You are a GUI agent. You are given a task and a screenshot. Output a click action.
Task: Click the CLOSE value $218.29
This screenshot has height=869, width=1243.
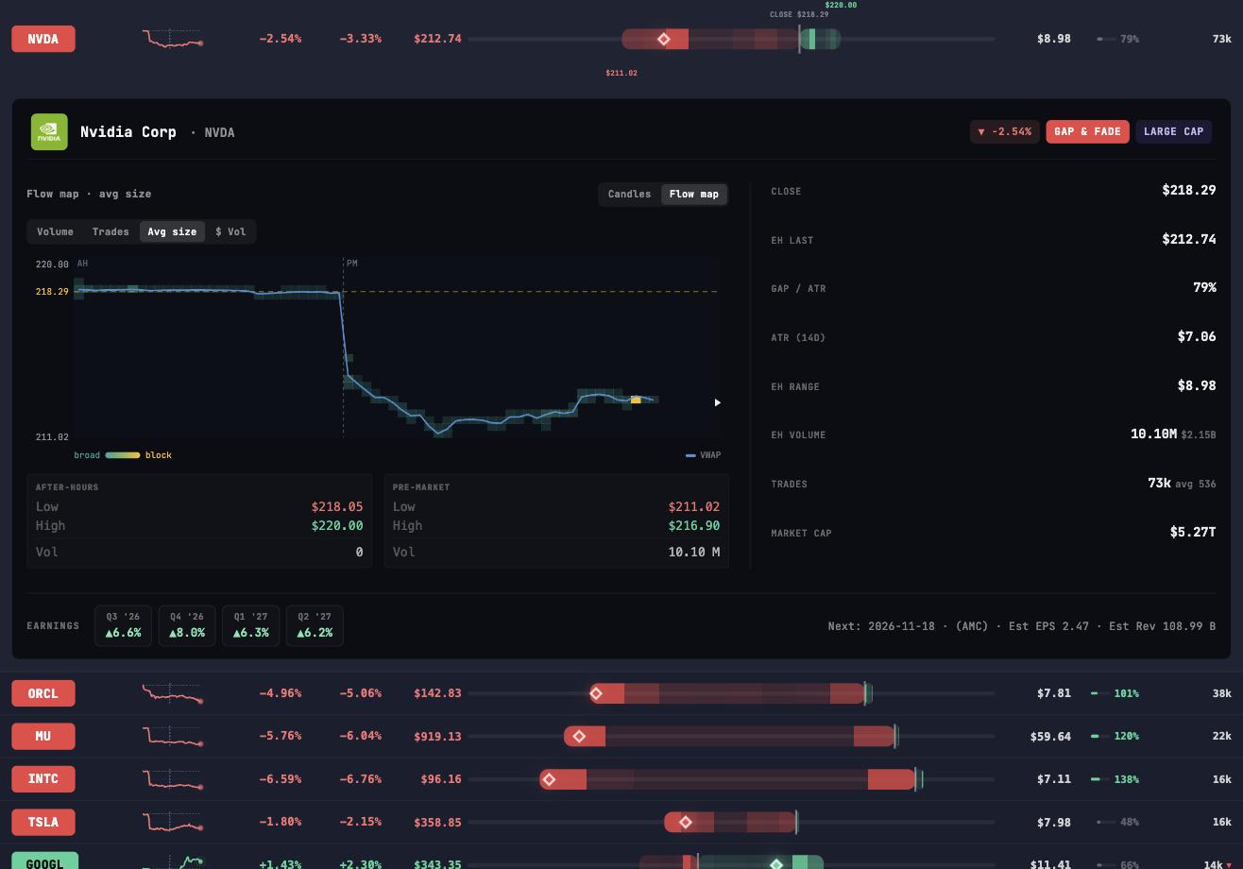pyautogui.click(x=1188, y=190)
